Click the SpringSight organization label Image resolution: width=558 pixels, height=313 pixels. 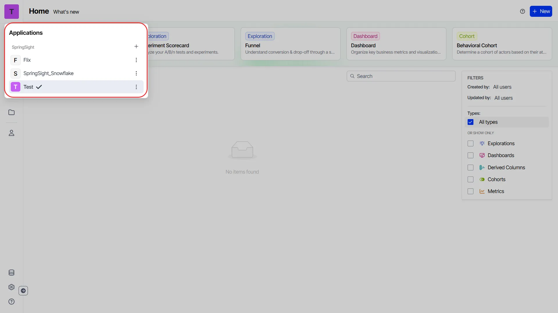pos(23,47)
